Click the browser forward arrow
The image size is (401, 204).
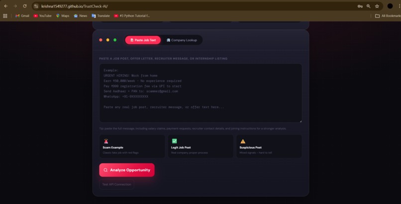click(x=15, y=6)
